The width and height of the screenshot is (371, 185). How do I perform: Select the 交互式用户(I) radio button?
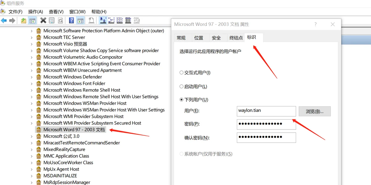(x=181, y=73)
